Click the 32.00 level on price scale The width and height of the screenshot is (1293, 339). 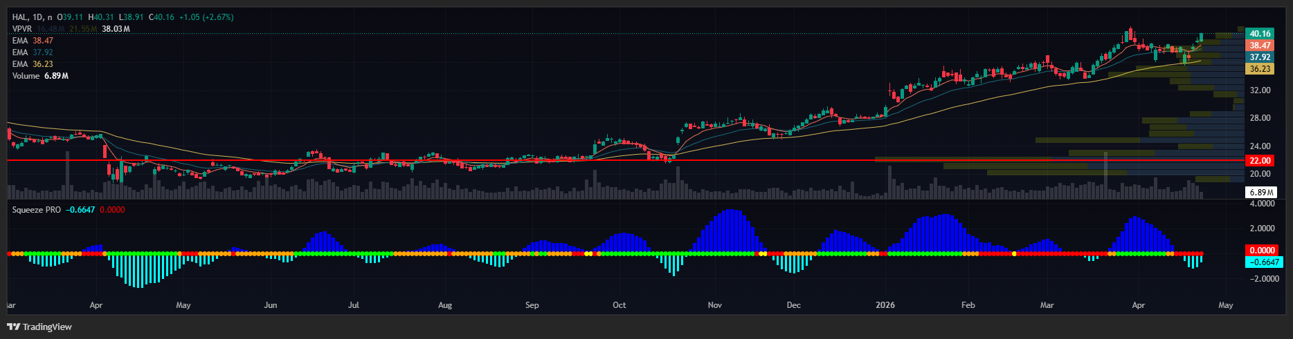click(1260, 90)
